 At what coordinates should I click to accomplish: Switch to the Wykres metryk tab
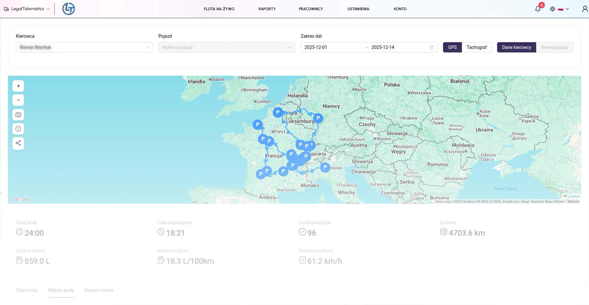click(99, 290)
